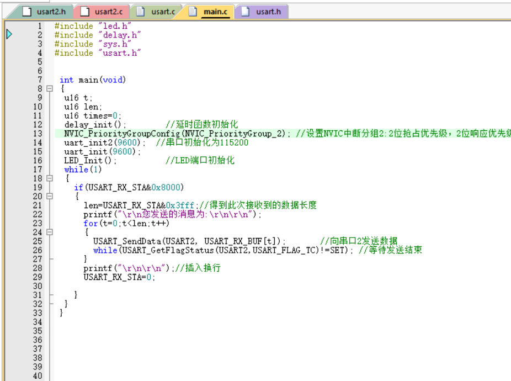Click the blue execution arrow marker at line 2
The image size is (511, 381).
pyautogui.click(x=9, y=34)
